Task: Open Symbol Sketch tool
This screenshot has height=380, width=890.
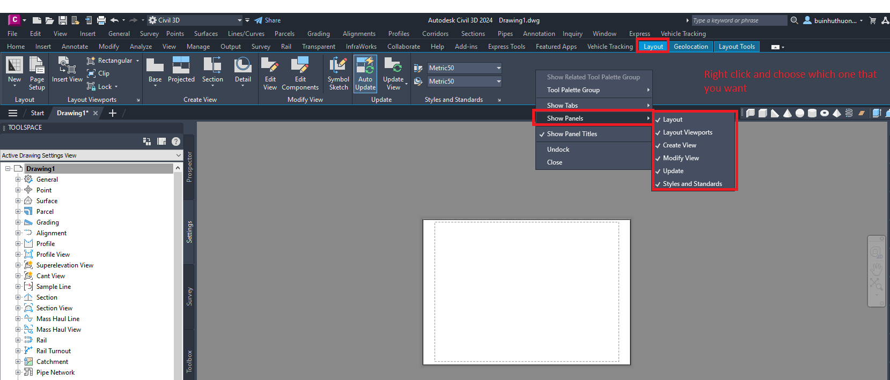Action: pyautogui.click(x=339, y=73)
